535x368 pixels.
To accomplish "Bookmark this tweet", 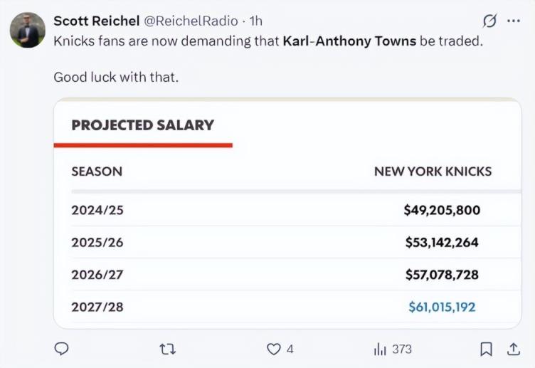I will (487, 349).
